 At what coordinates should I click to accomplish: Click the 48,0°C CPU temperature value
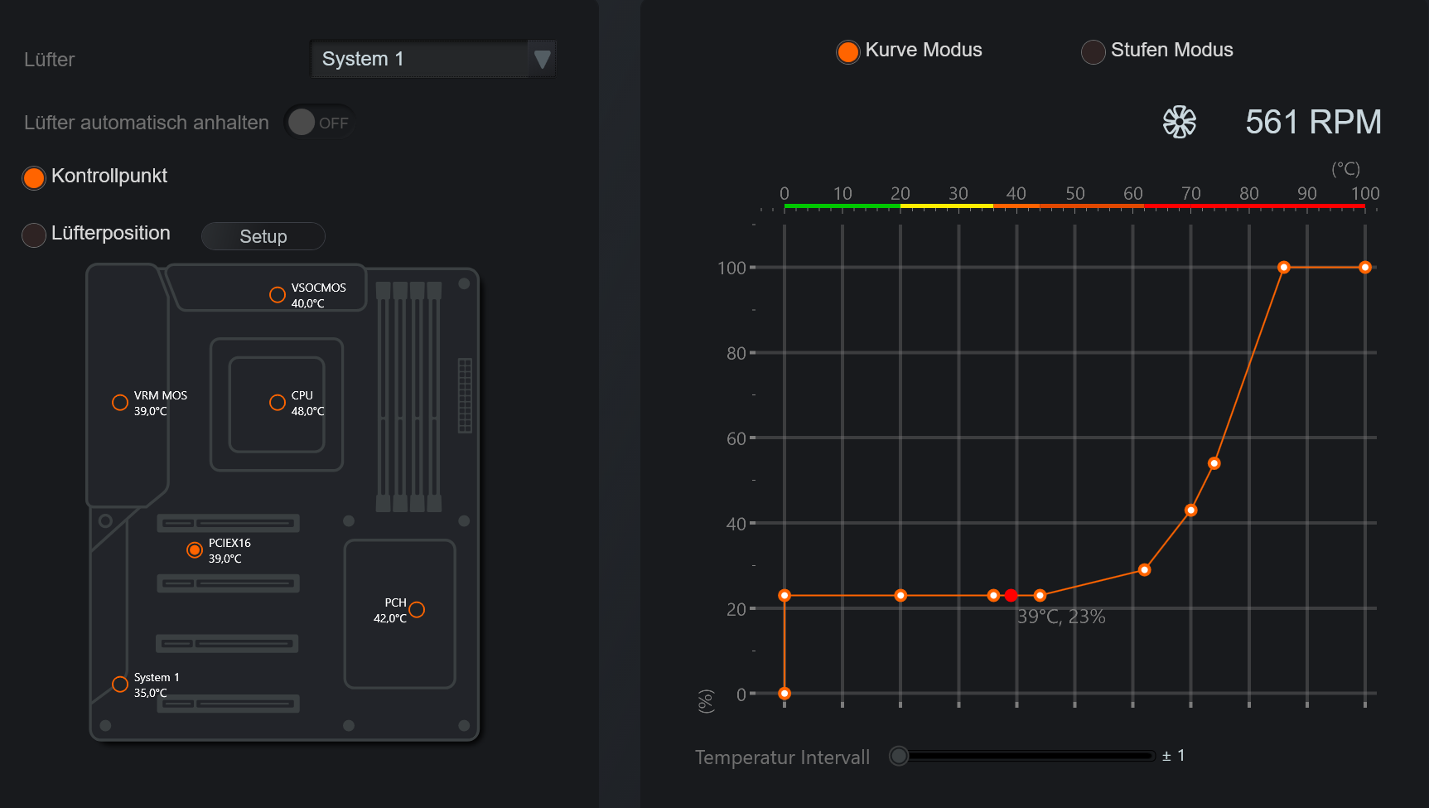(307, 411)
